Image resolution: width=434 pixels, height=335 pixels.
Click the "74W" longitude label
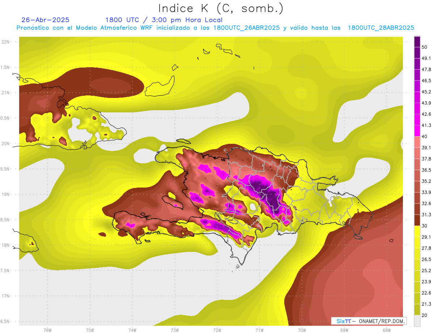point(132,330)
